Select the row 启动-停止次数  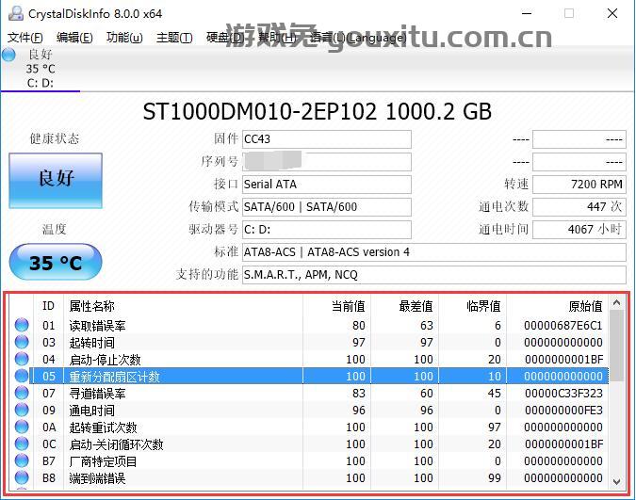pos(310,360)
